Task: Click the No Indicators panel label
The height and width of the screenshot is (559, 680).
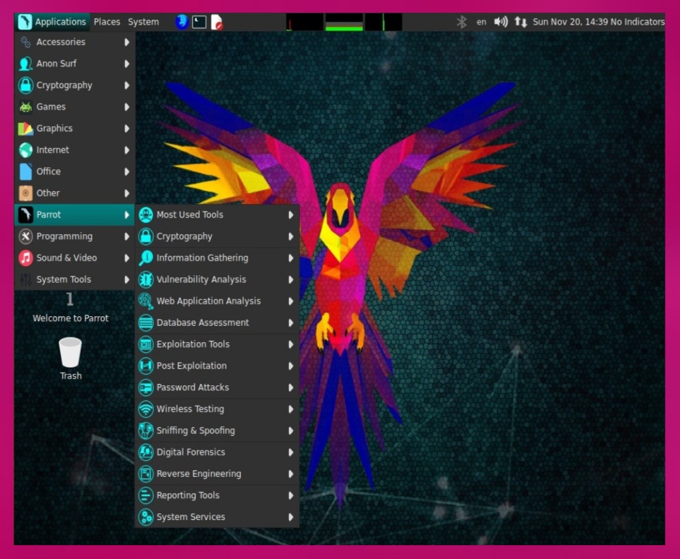Action: [638, 22]
